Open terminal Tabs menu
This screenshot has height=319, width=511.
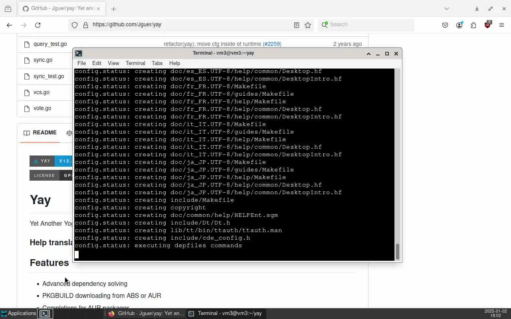(157, 63)
